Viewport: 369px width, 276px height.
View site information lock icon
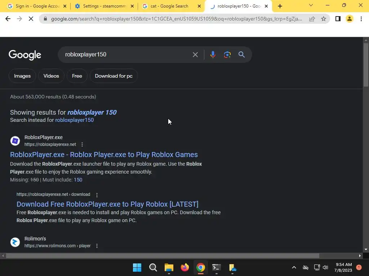(45, 19)
